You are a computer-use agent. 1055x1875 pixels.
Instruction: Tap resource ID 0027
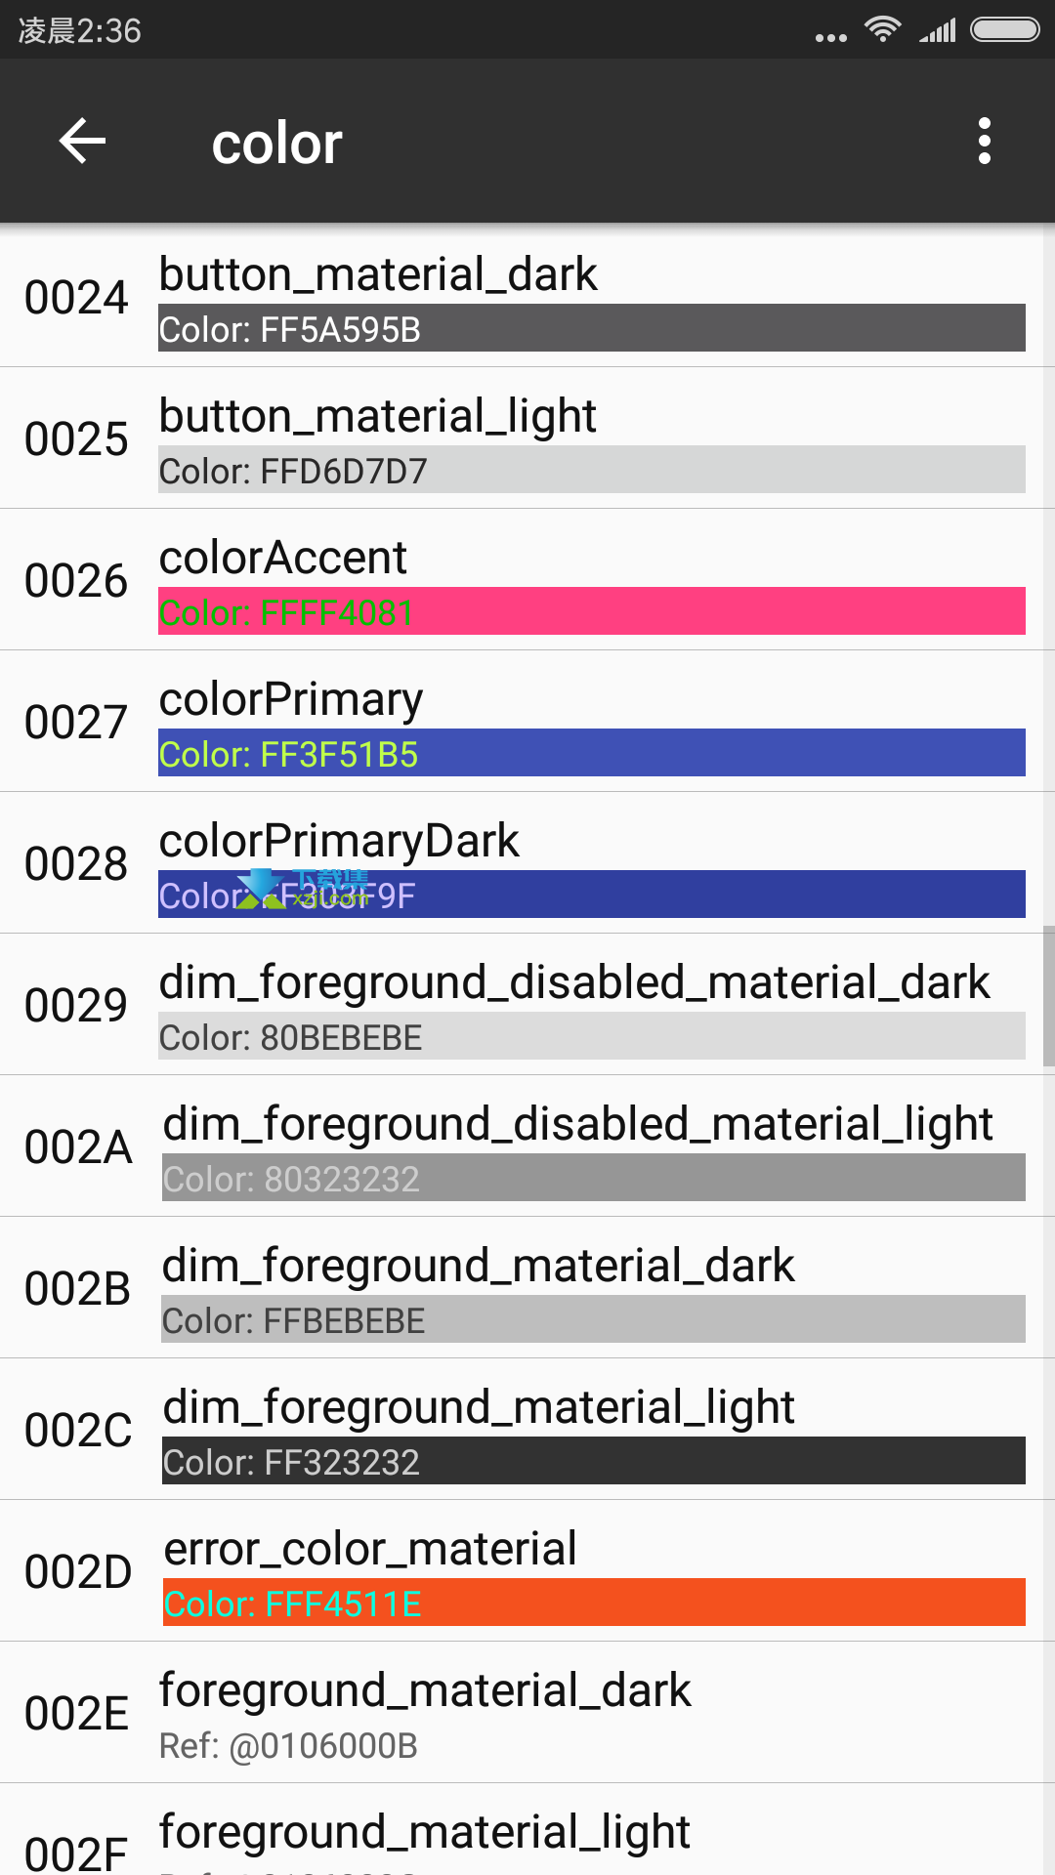76,723
